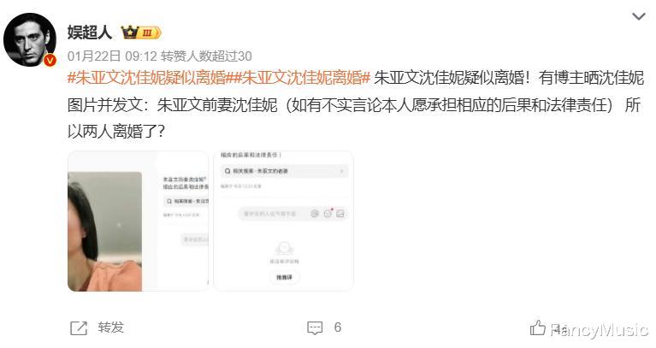Open the poster's profile avatar

tap(30, 39)
